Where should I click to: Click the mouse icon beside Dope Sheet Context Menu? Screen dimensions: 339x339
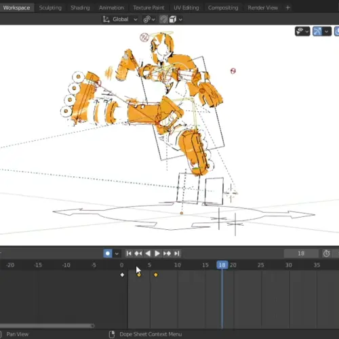pyautogui.click(x=112, y=334)
